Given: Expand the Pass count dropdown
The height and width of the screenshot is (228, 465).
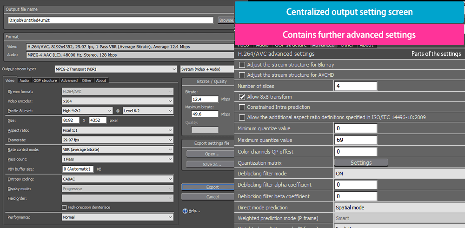Looking at the screenshot, I should (x=118, y=159).
